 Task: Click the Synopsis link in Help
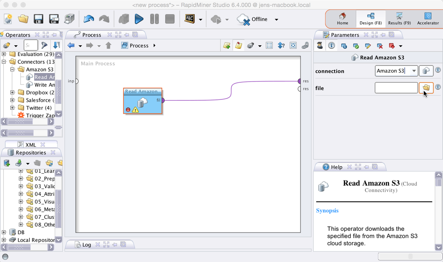pos(327,210)
